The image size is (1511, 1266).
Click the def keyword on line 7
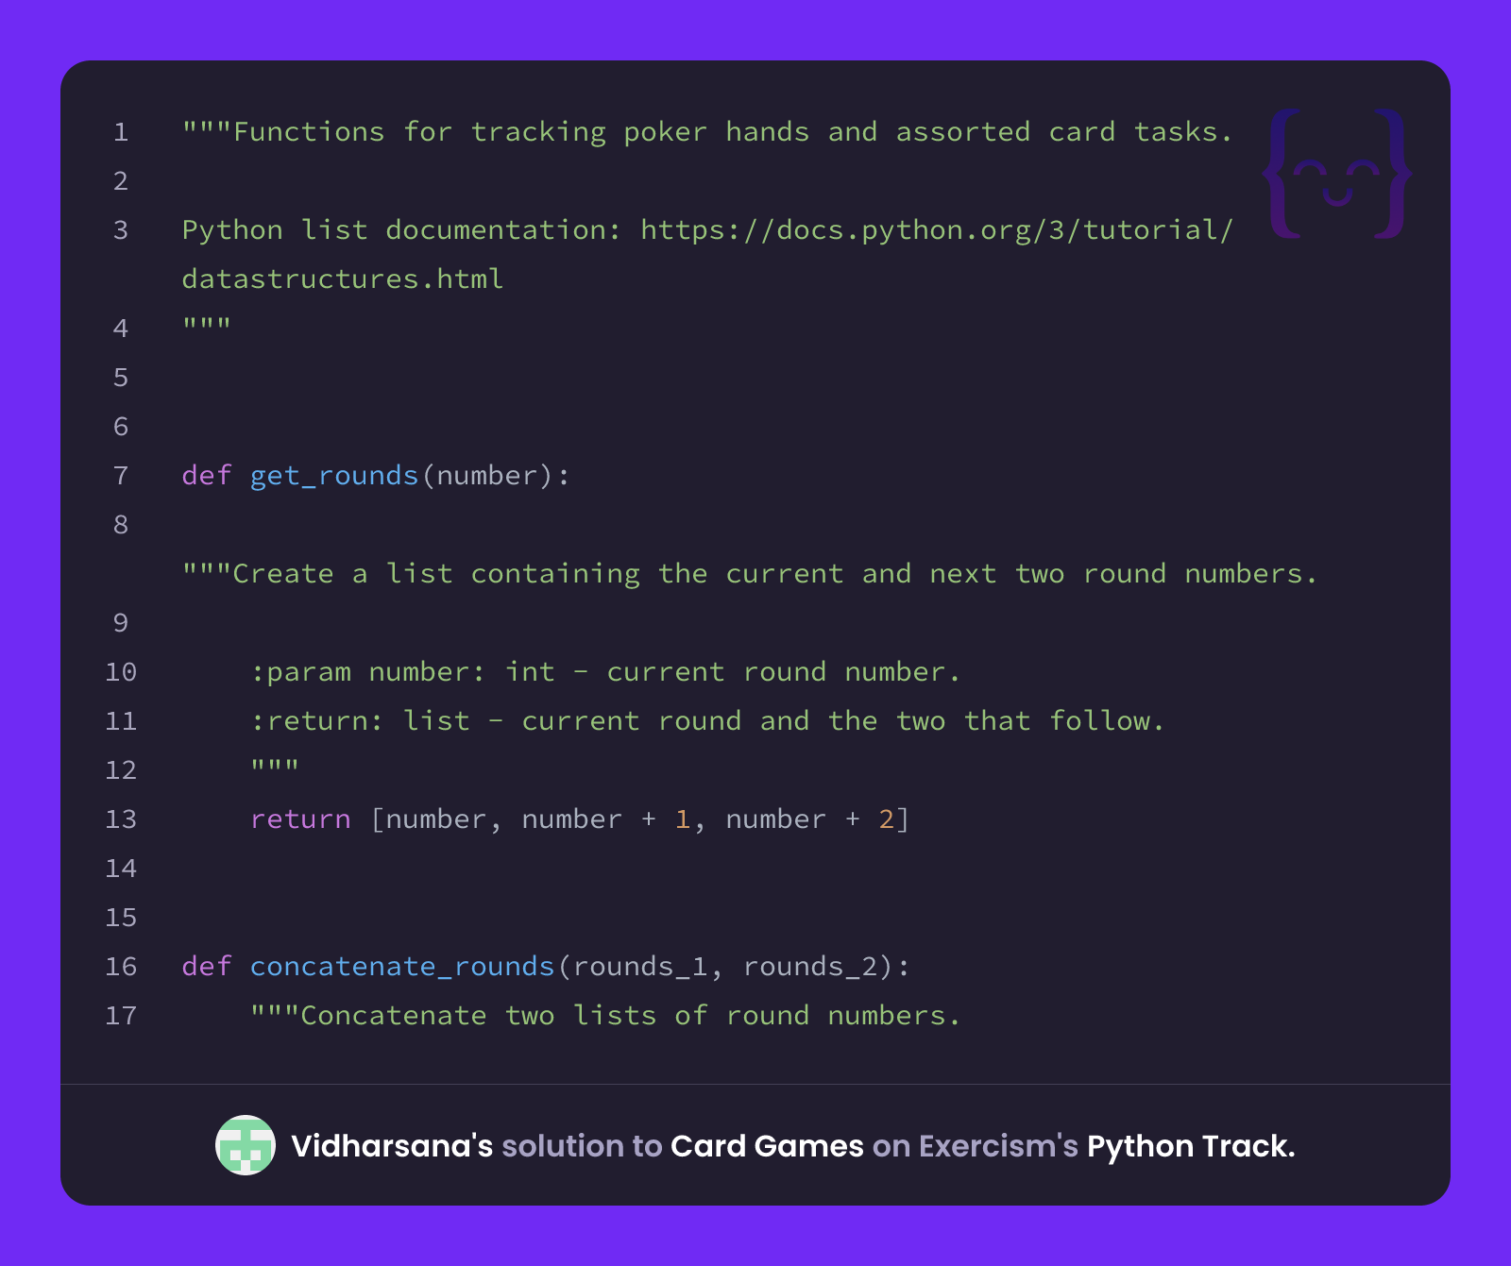[x=207, y=476]
